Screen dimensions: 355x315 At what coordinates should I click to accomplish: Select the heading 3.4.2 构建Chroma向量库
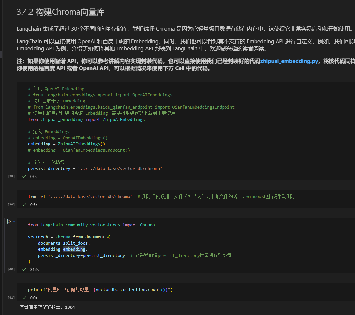click(x=61, y=12)
